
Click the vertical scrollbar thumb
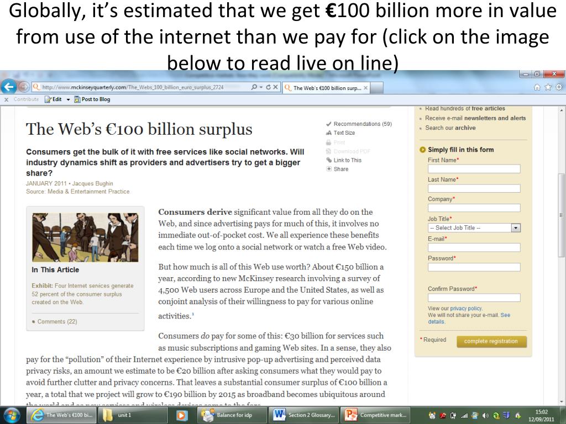(x=561, y=215)
